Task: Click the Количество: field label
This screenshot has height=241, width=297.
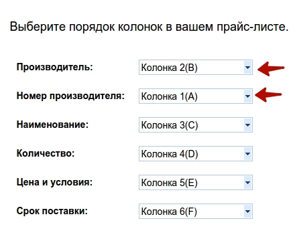Action: (46, 153)
